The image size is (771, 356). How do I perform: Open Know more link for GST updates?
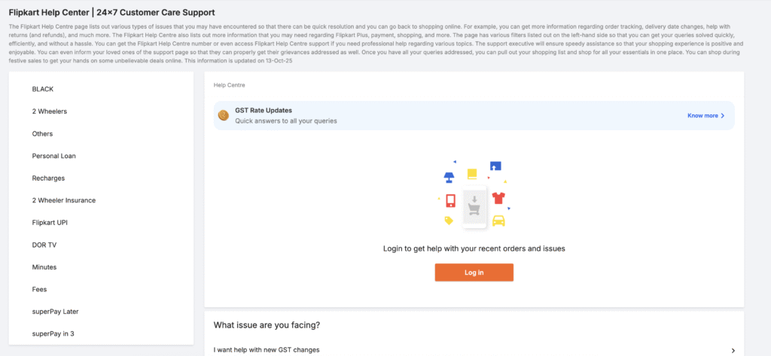702,116
